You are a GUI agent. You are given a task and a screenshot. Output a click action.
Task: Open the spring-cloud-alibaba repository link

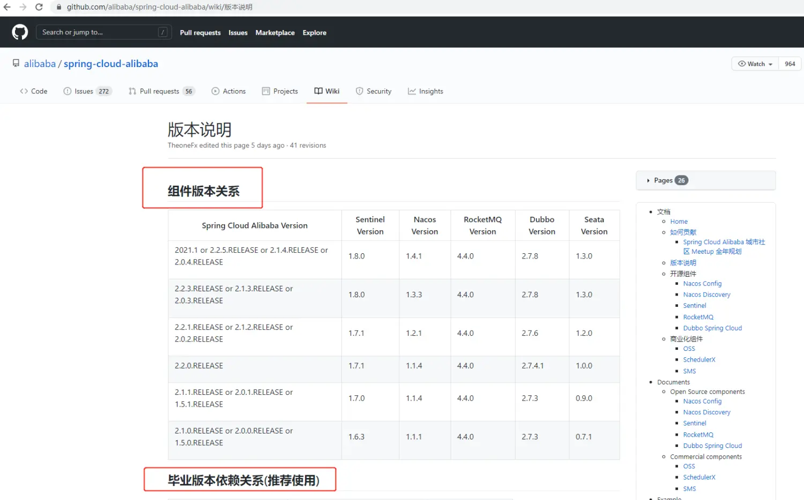coord(111,64)
